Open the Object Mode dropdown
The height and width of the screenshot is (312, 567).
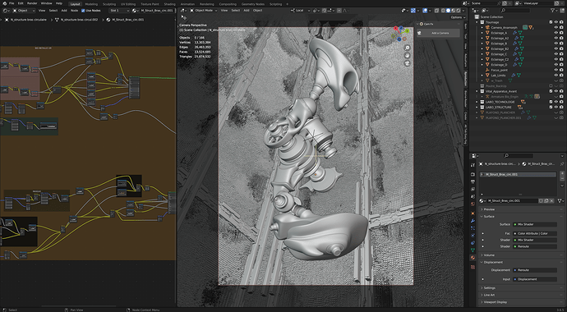(204, 11)
